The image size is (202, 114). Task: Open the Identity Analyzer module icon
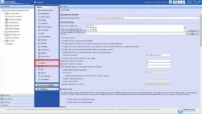pos(6,28)
